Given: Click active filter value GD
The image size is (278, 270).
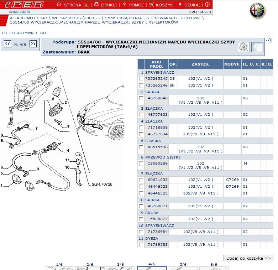Looking at the screenshot, I should pyautogui.click(x=43, y=33).
